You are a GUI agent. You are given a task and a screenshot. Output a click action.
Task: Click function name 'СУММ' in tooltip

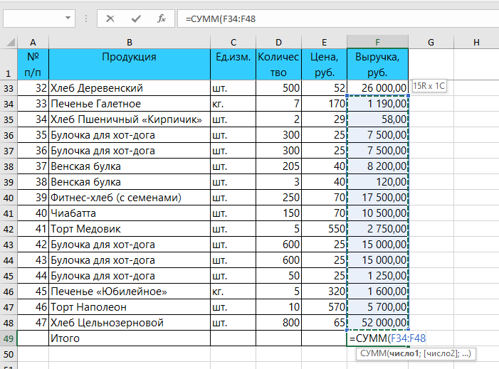coord(374,354)
